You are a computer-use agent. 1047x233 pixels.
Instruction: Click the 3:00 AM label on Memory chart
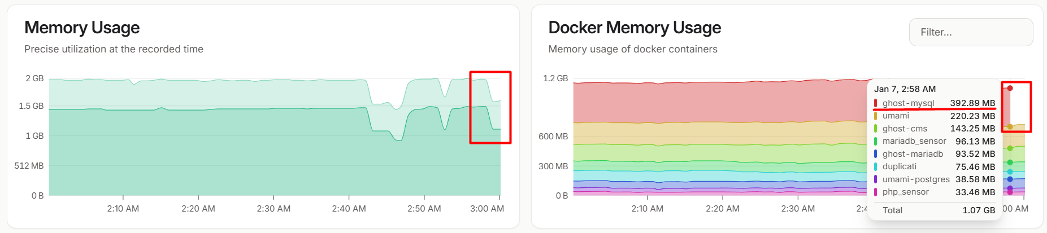(486, 209)
